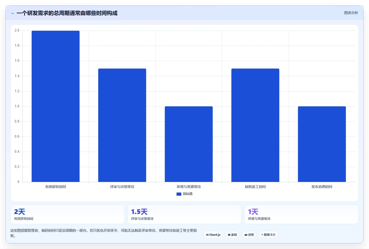Click the 有效研发时间 axis label
This screenshot has width=369, height=249.
(55, 187)
